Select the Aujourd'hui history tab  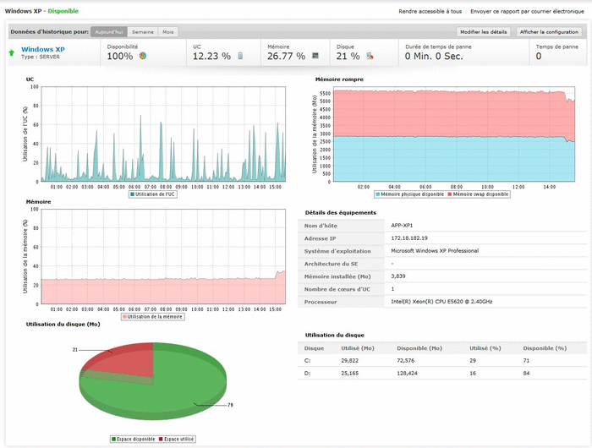click(x=109, y=32)
